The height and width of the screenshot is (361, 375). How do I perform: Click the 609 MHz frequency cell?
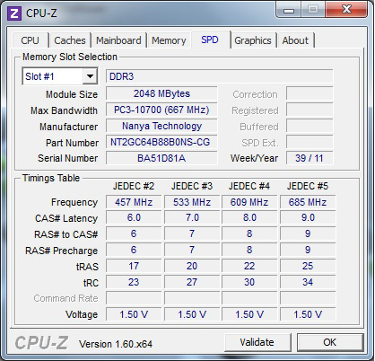[249, 202]
